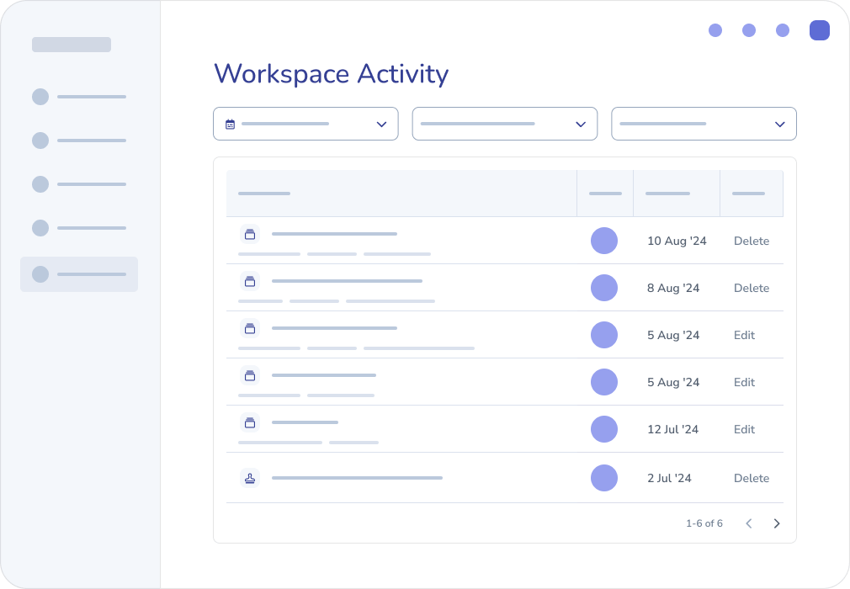Delete the 10 Aug '24 activity entry
This screenshot has width=850, height=589.
[751, 241]
